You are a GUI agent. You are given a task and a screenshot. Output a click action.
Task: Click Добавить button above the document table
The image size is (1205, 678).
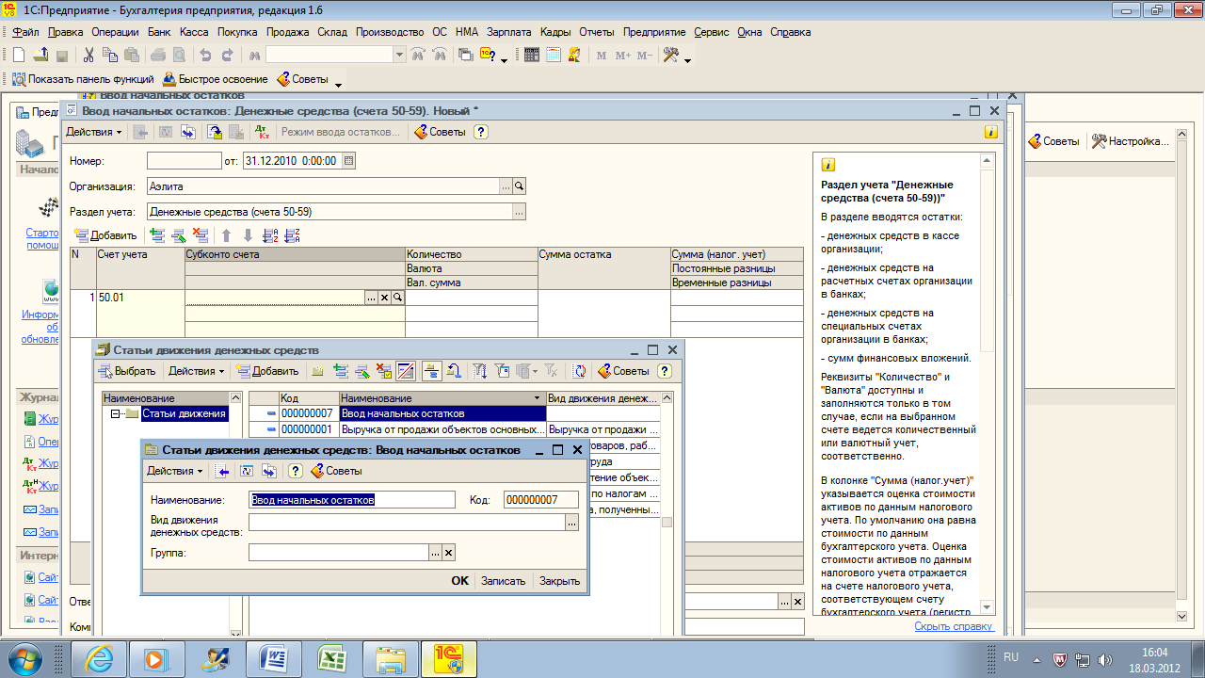point(105,235)
